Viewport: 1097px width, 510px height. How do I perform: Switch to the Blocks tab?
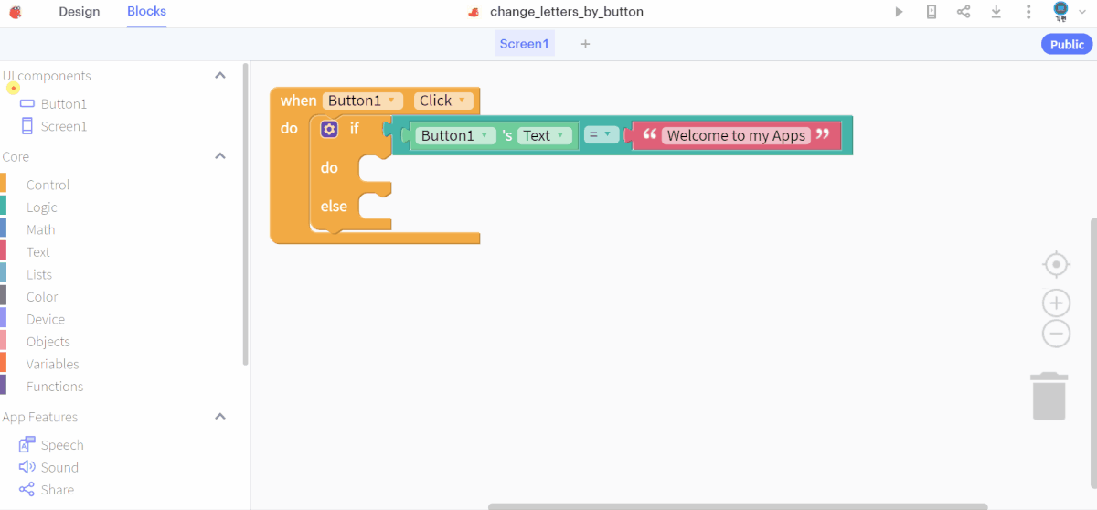[x=146, y=12]
